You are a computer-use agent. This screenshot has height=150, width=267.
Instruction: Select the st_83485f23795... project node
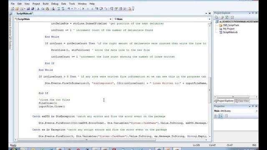pos(238,22)
